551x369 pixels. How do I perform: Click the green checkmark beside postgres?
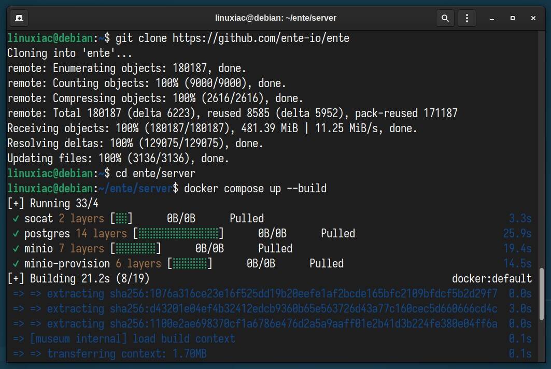tap(16, 234)
